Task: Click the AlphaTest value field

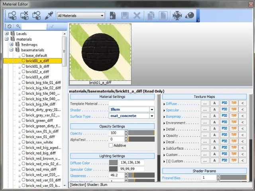Action: pyautogui.click(x=117, y=139)
